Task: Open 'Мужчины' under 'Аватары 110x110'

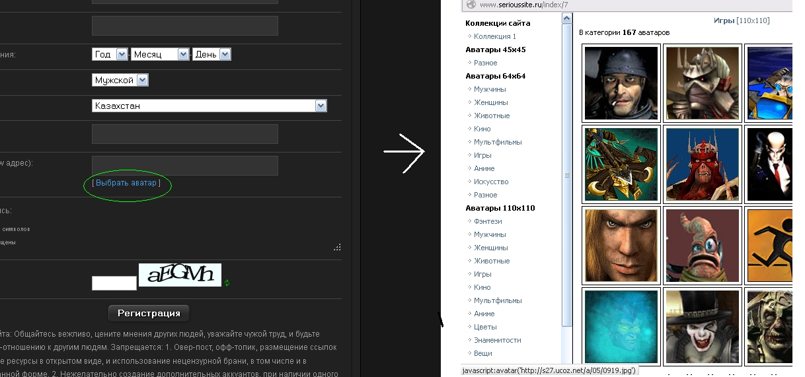Action: pyautogui.click(x=490, y=234)
